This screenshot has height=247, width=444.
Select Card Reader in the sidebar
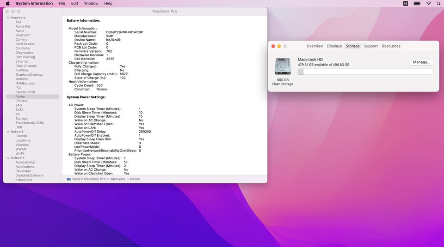(25, 44)
